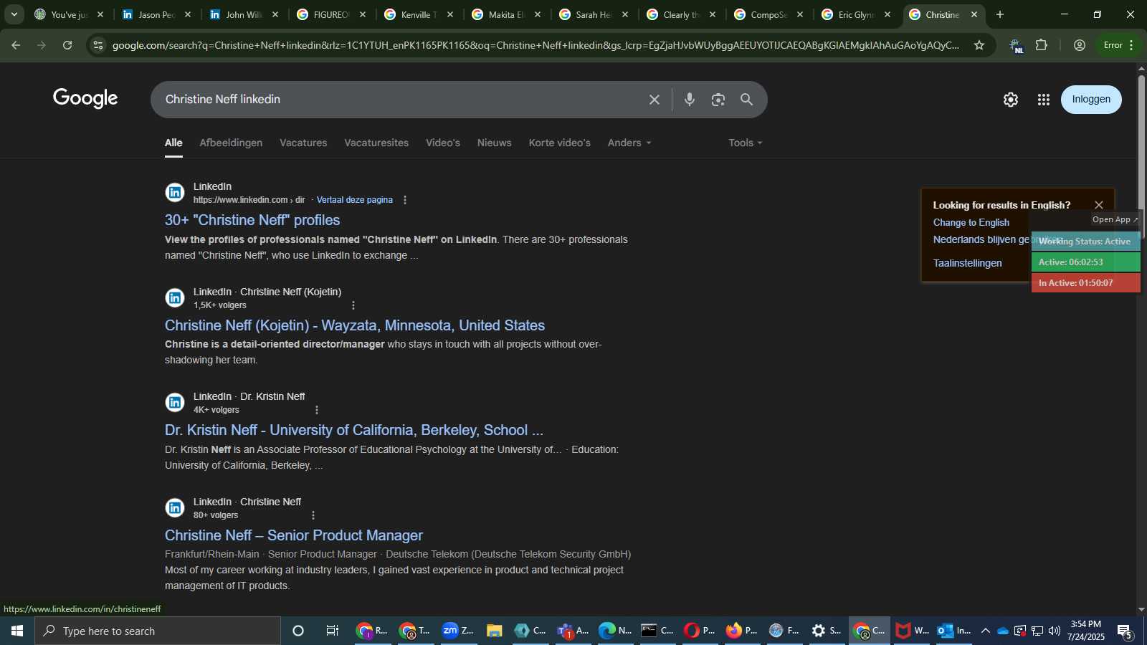
Task: Click 'Change to English' link
Action: [x=971, y=222]
